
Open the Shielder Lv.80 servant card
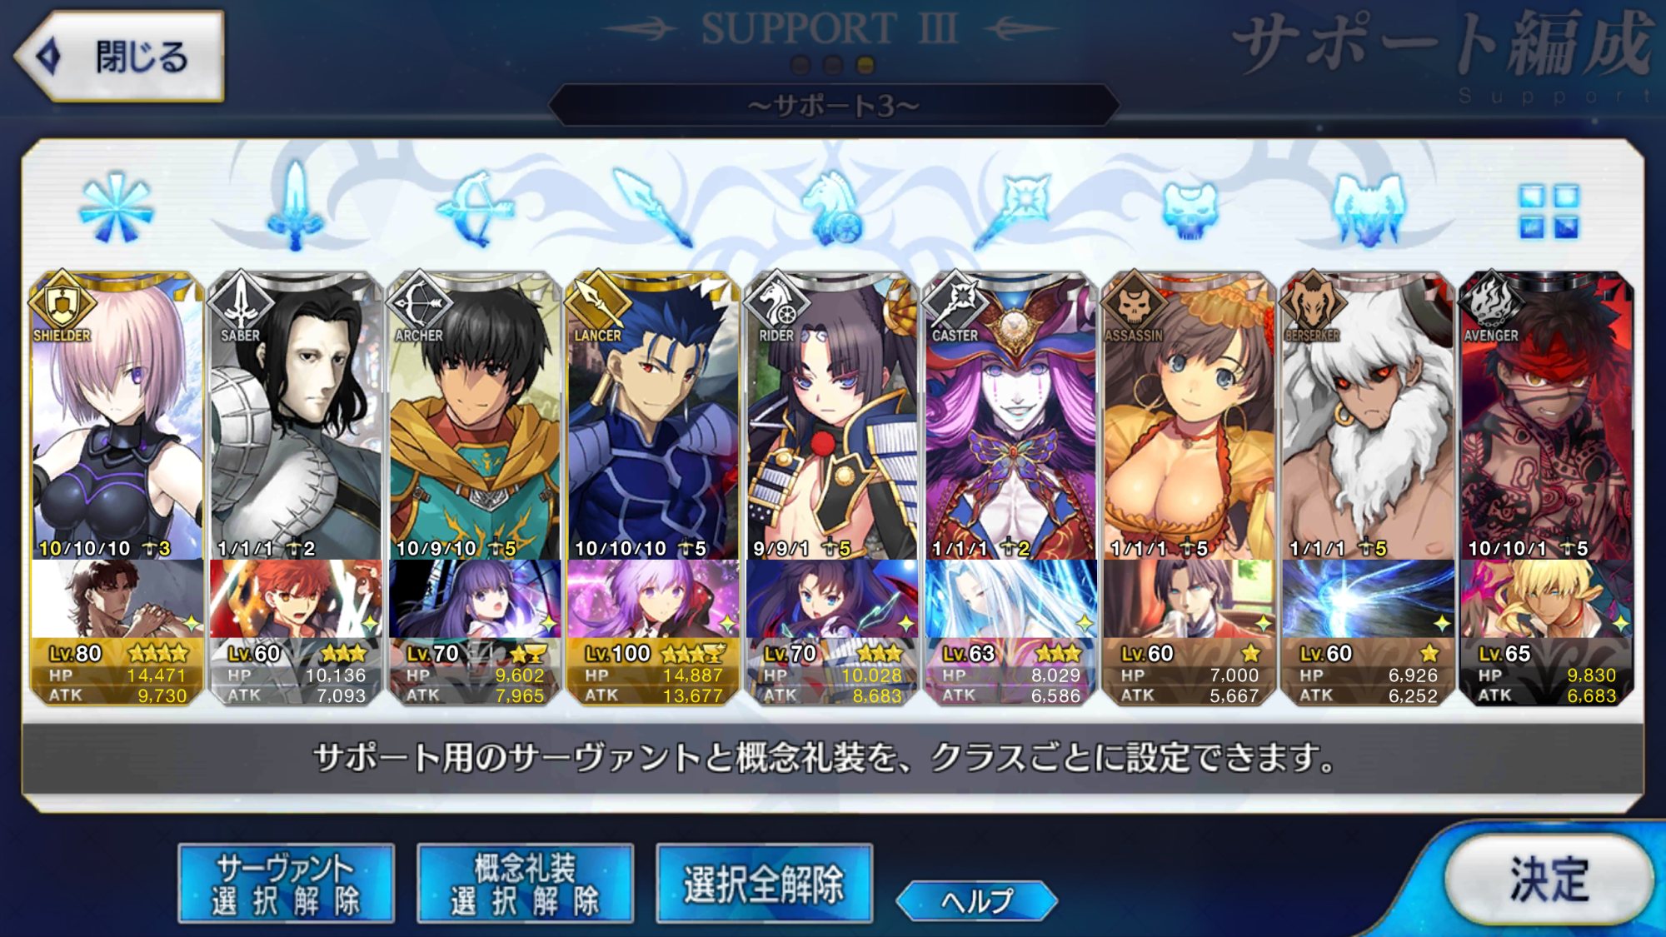[117, 416]
